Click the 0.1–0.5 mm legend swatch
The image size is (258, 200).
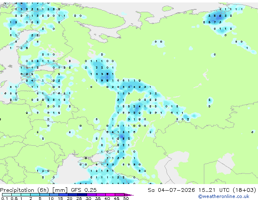(7, 195)
